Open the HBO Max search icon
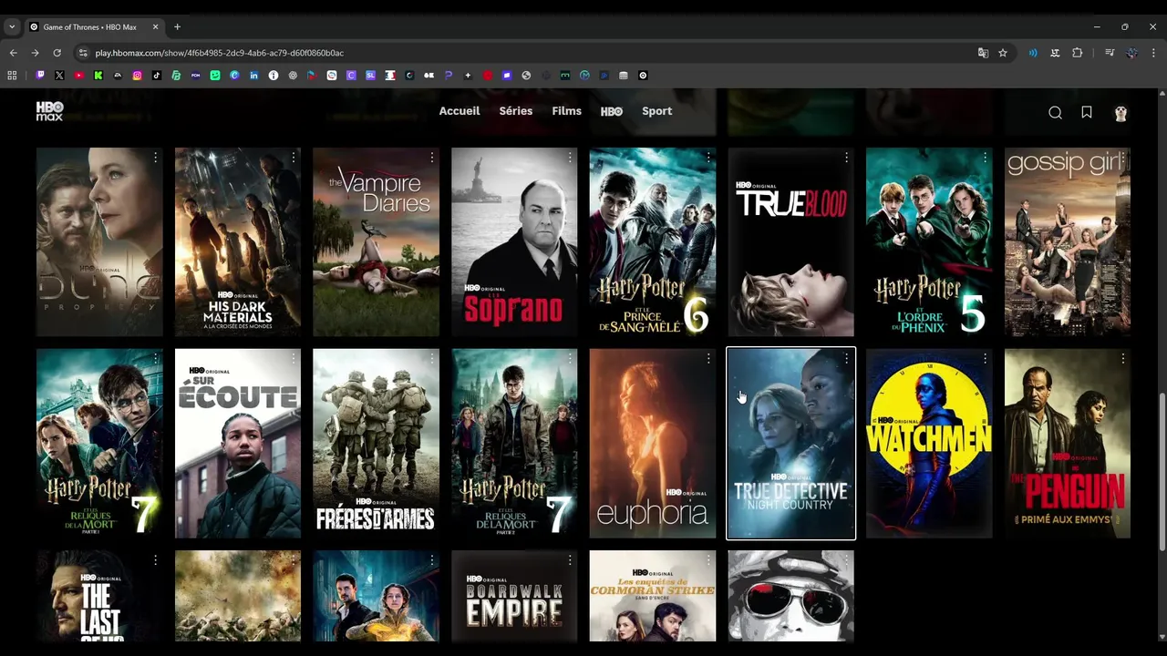The height and width of the screenshot is (656, 1167). (1055, 112)
